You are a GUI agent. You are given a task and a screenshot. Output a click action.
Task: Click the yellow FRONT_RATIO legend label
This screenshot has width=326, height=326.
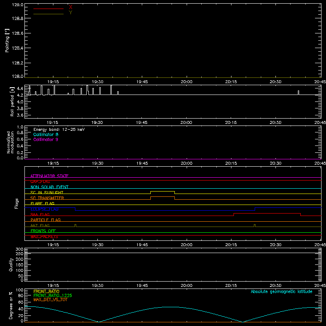tap(46, 291)
